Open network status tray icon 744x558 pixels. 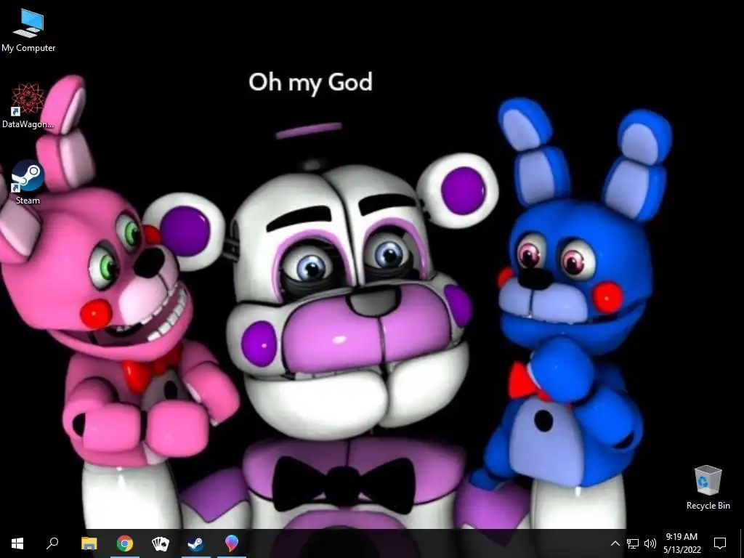(633, 543)
